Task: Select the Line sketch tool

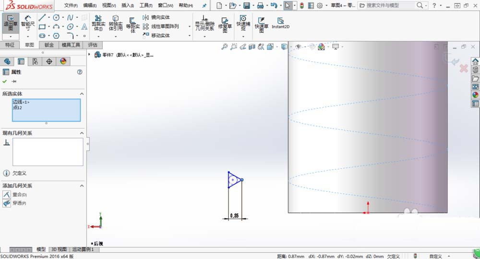Action: [42, 17]
